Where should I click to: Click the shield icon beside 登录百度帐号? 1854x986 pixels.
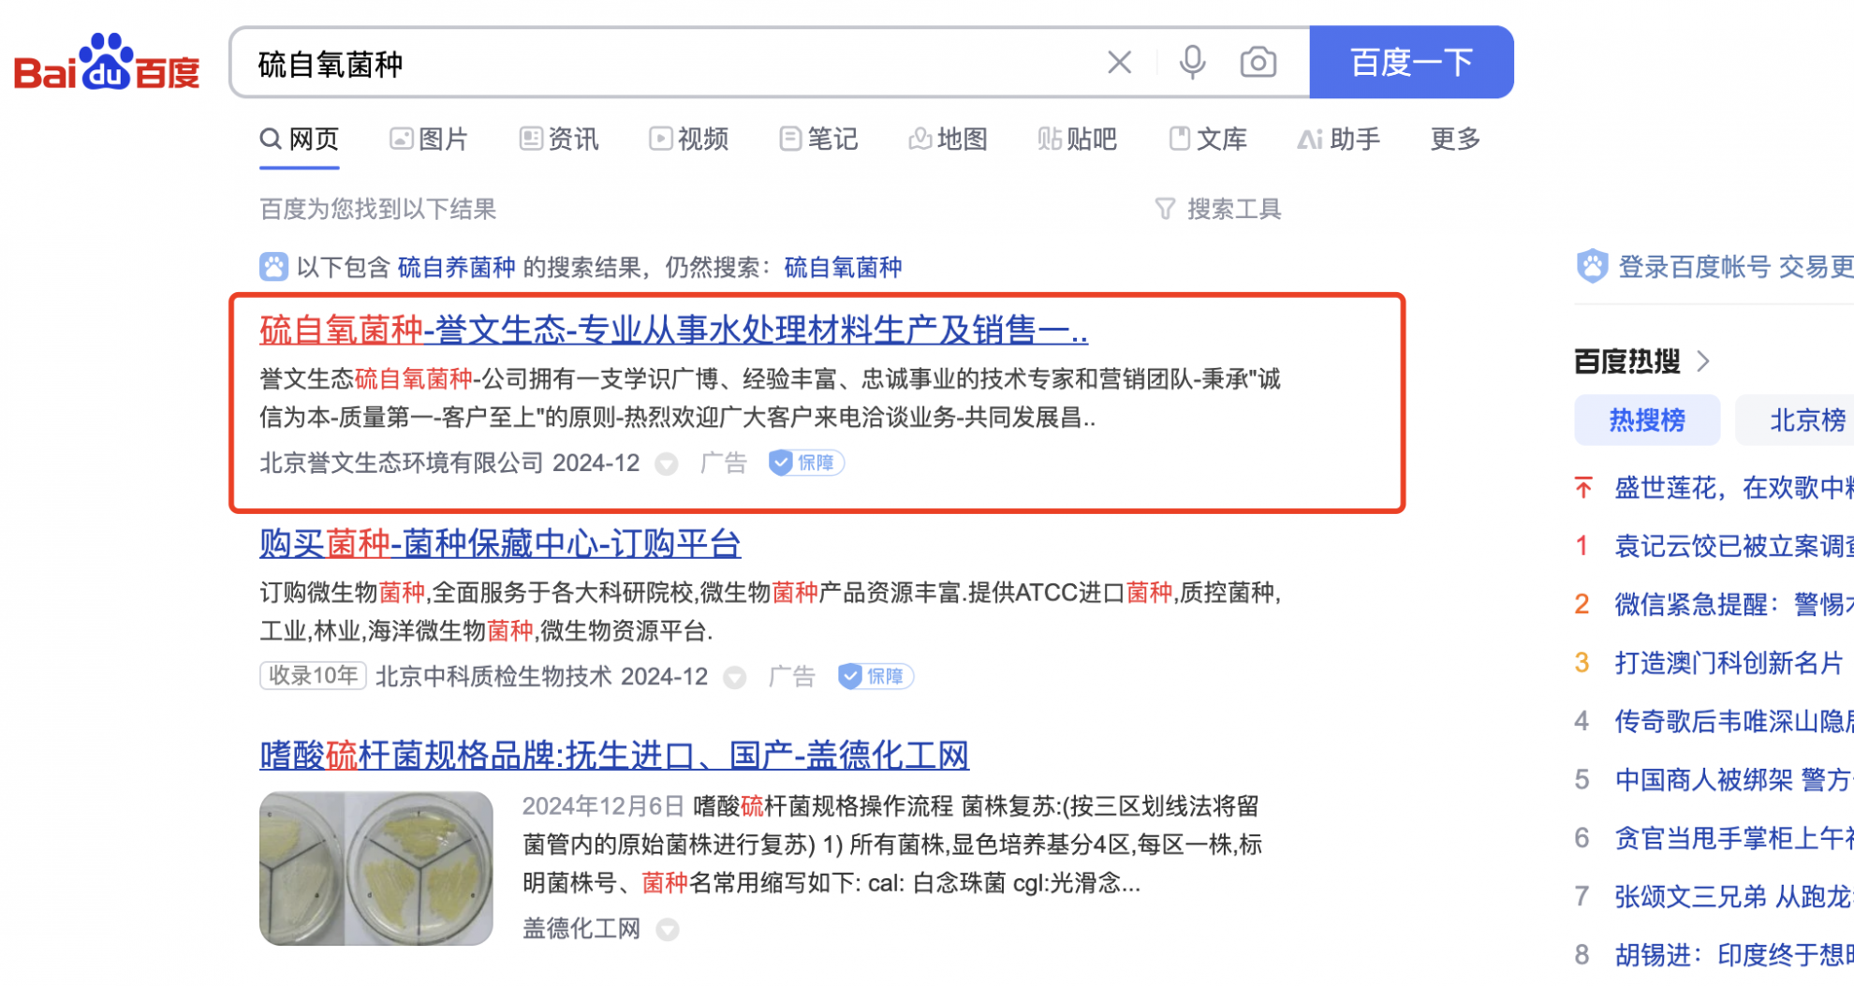click(x=1592, y=267)
